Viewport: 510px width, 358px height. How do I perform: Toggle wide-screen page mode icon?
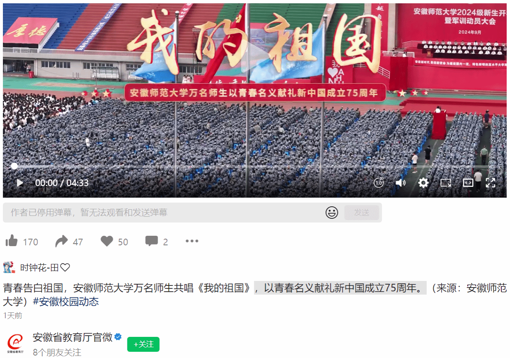[x=468, y=183]
